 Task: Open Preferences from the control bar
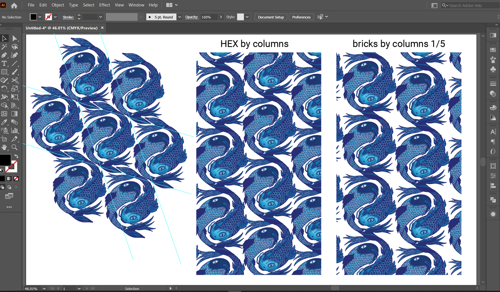(x=301, y=17)
